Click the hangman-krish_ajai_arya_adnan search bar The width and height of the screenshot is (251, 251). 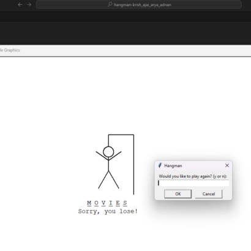[x=139, y=4]
